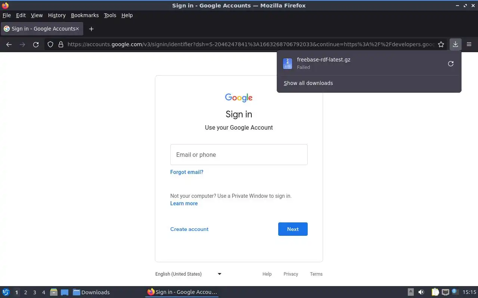Switch to workspace 4
The height and width of the screenshot is (298, 478).
tap(43, 292)
